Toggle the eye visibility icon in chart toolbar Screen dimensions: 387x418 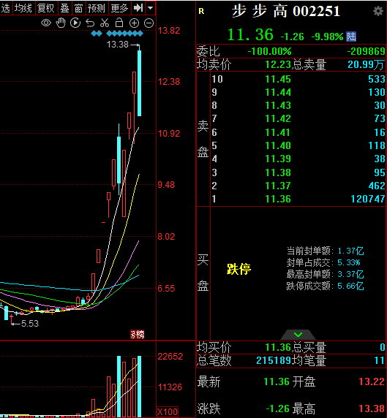(46, 23)
